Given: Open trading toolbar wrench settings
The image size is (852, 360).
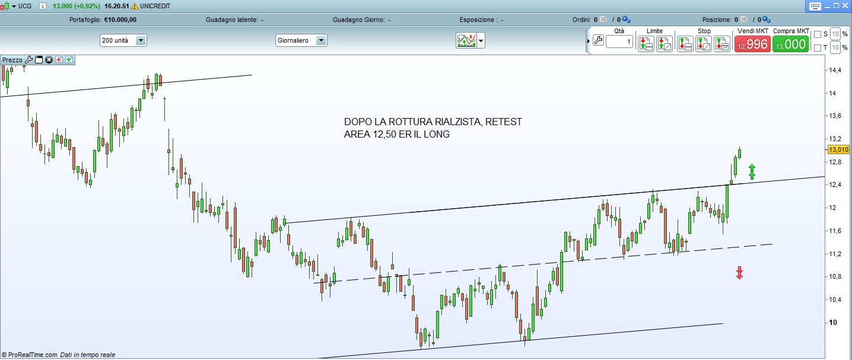Looking at the screenshot, I should pos(598,41).
